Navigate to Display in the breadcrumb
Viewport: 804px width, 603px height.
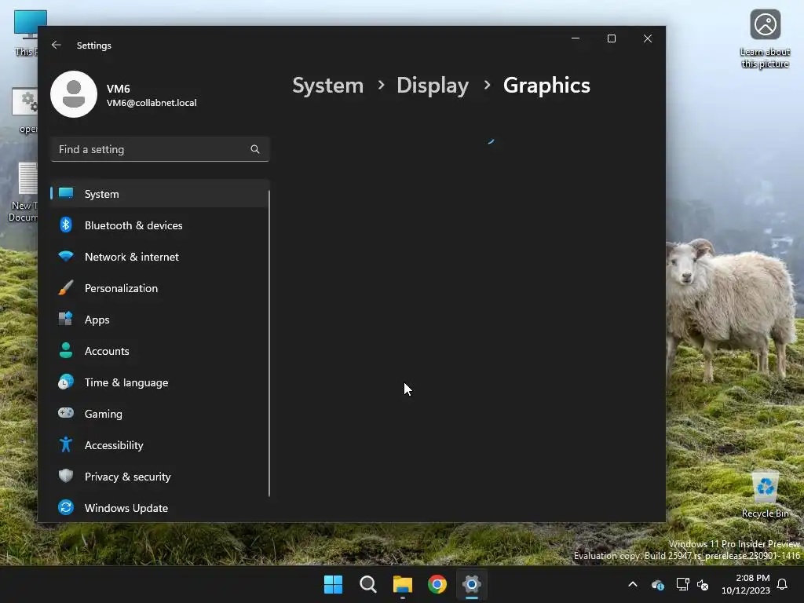point(433,86)
